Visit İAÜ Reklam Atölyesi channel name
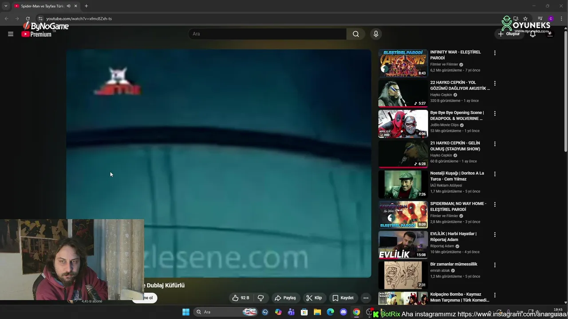This screenshot has width=568, height=319. coord(446,185)
